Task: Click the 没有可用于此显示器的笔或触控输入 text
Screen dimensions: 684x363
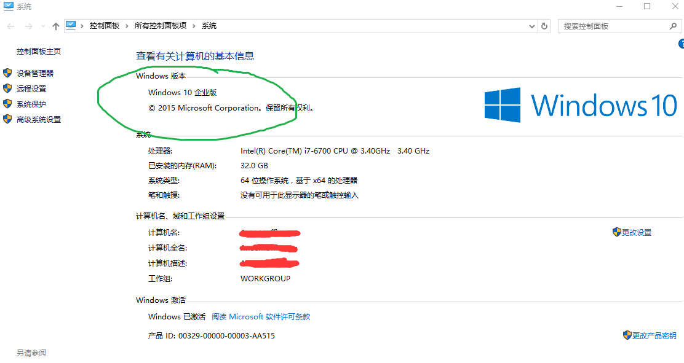Action: click(x=299, y=195)
